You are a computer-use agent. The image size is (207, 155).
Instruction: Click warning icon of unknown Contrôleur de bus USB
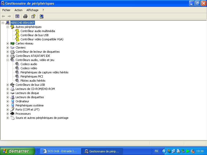17,35
